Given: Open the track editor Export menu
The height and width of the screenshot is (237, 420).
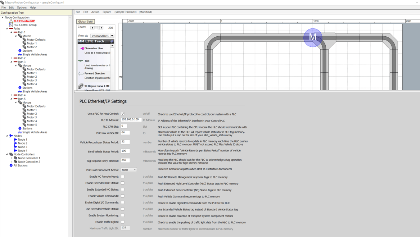Looking at the screenshot, I should pyautogui.click(x=107, y=12).
